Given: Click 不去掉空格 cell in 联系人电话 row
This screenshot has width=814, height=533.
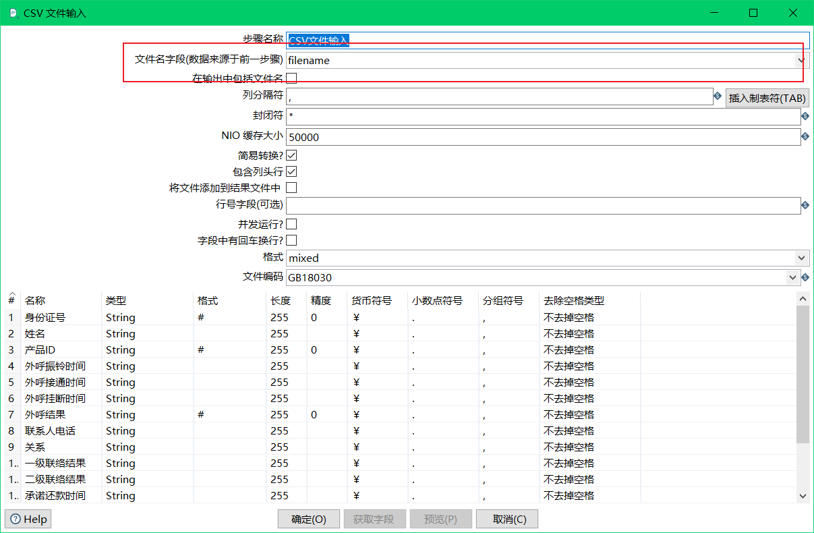Looking at the screenshot, I should [x=590, y=430].
